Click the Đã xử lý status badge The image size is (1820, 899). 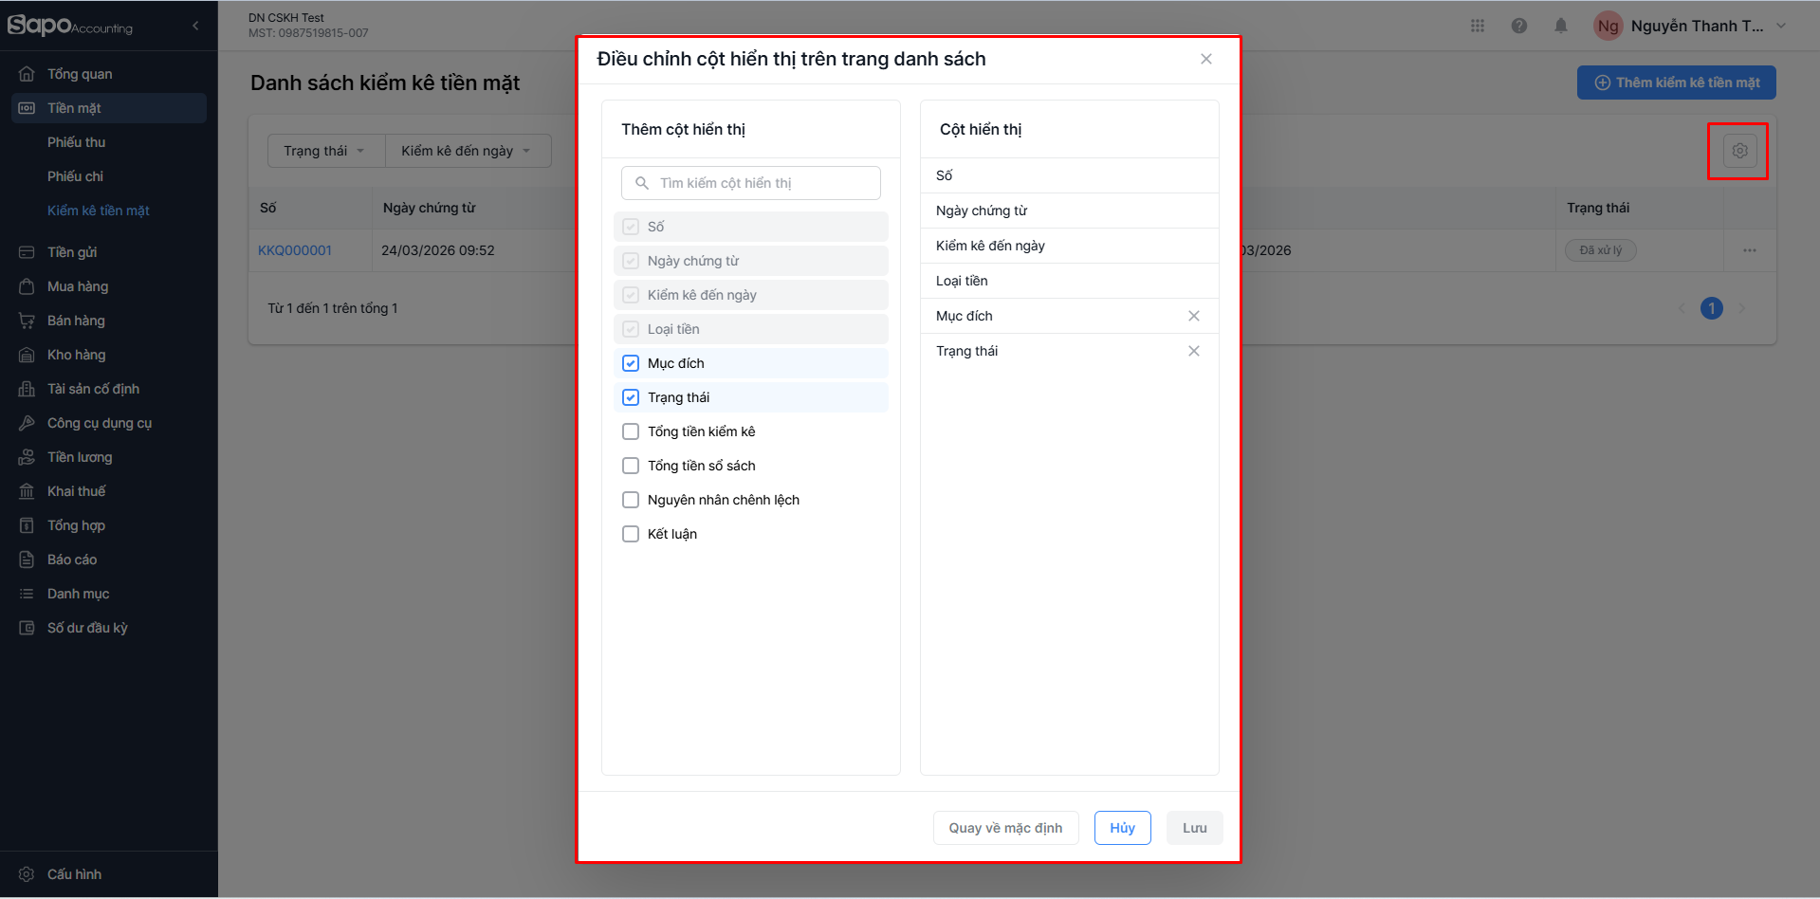1601,250
